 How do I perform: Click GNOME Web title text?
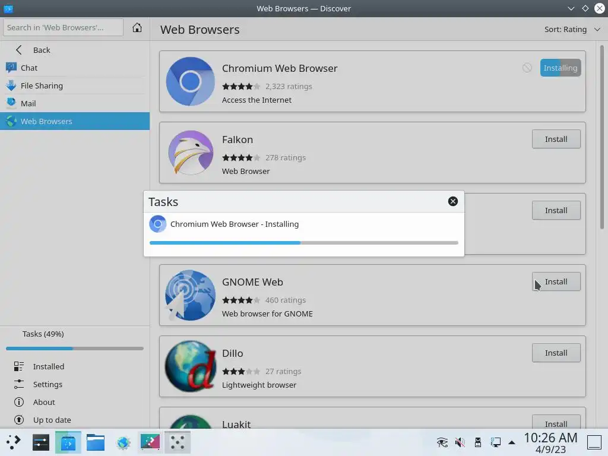point(252,282)
